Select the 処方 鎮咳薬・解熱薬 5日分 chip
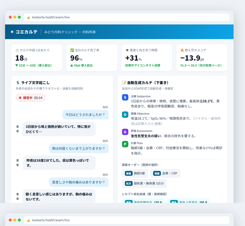245x226 pixels. tap(144, 183)
